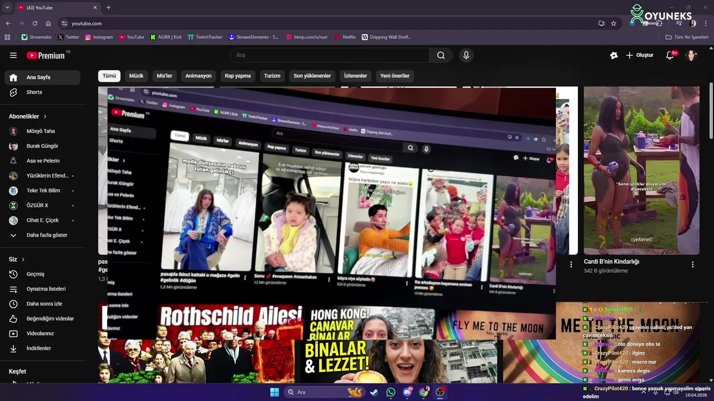714x401 pixels.
Task: Select the Animasyon filter chip
Action: coord(199,76)
